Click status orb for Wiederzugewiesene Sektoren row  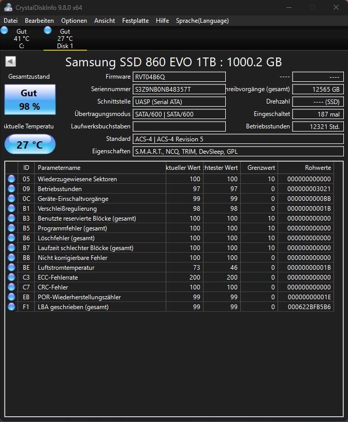coord(11,179)
